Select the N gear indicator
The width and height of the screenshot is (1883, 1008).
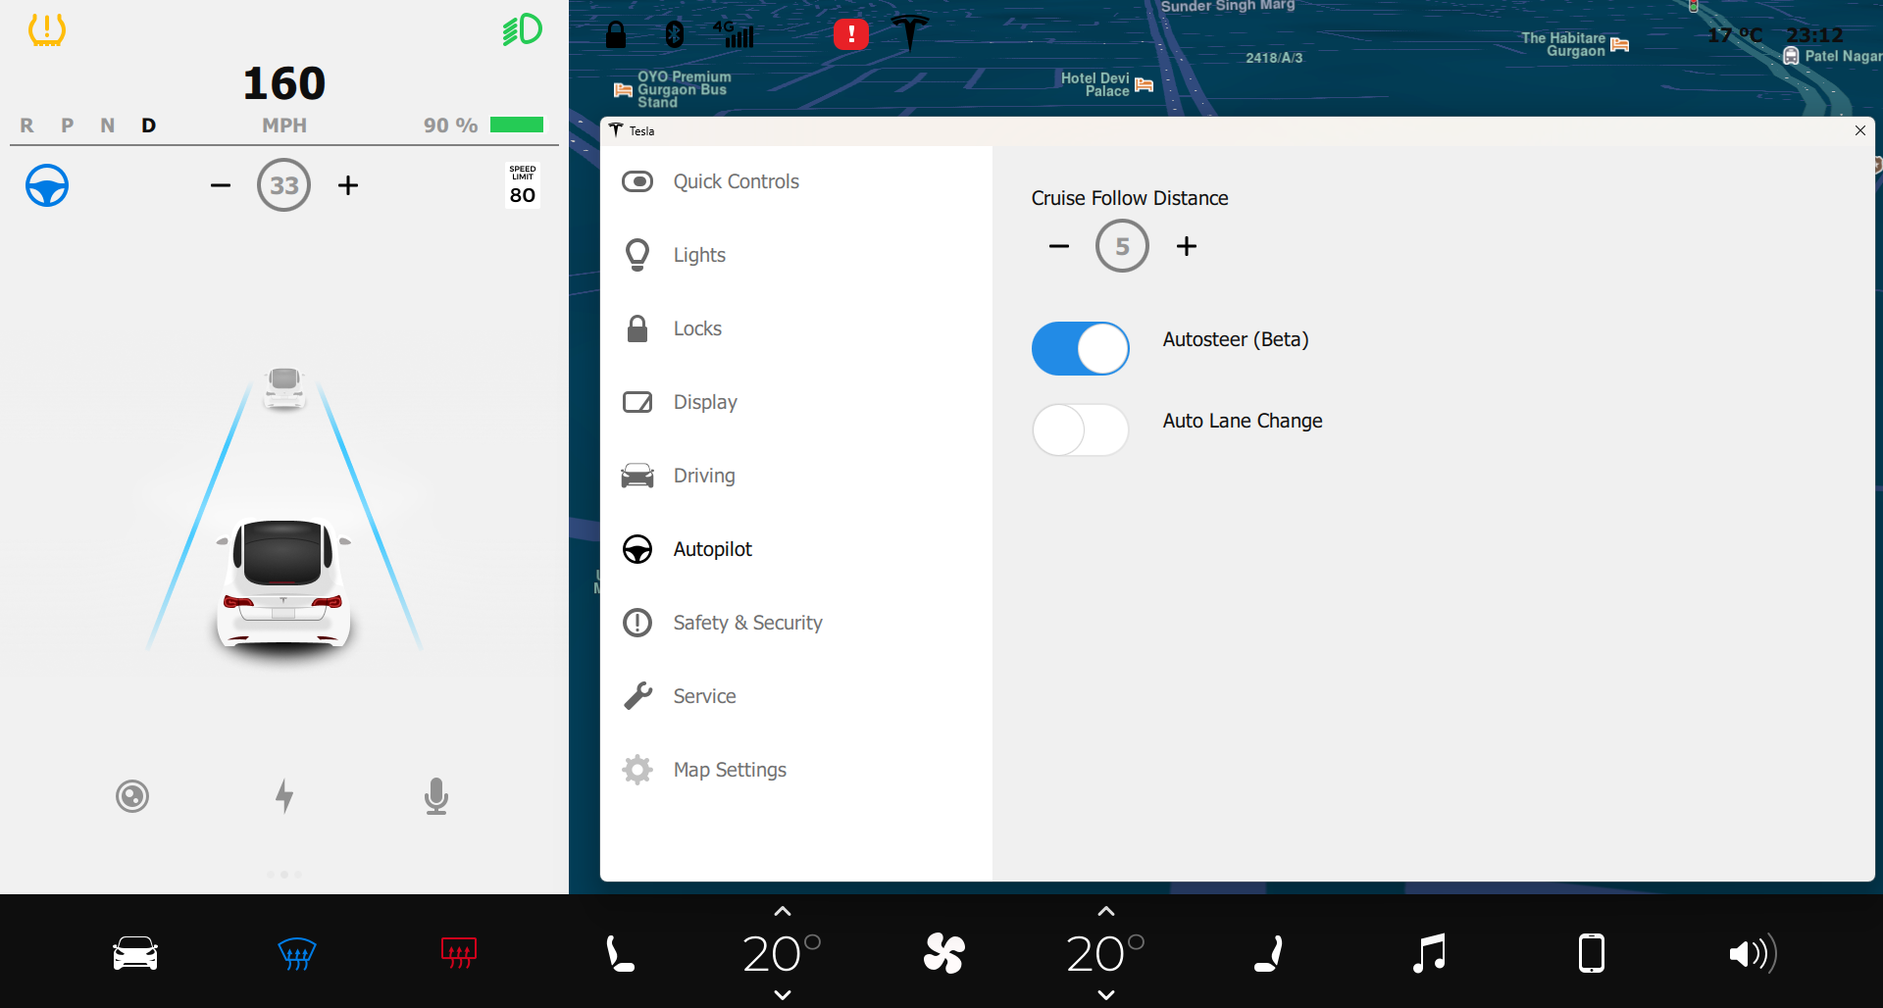108,126
